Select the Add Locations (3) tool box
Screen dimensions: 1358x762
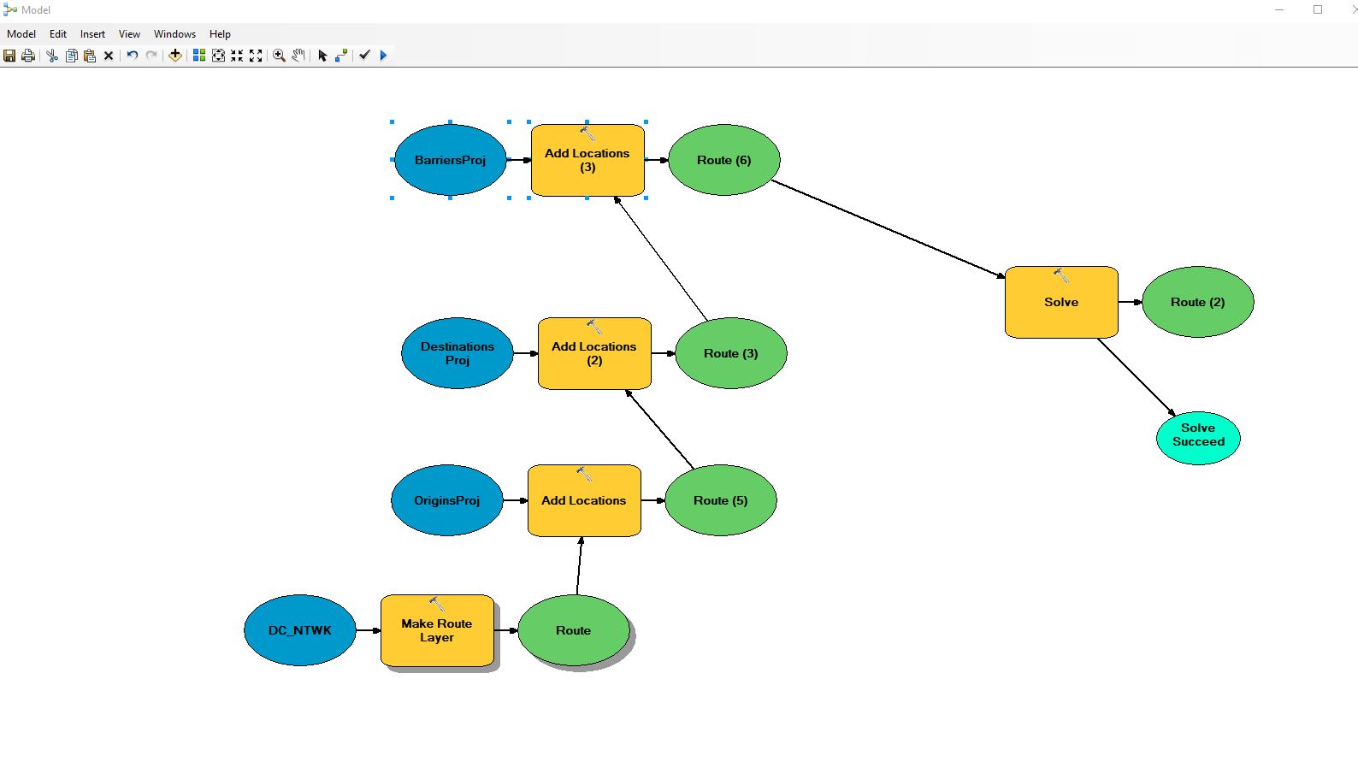point(587,160)
